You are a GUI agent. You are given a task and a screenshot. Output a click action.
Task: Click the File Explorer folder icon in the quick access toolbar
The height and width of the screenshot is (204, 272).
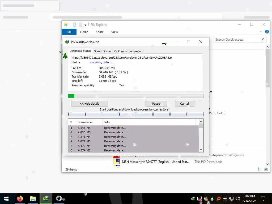66,25
